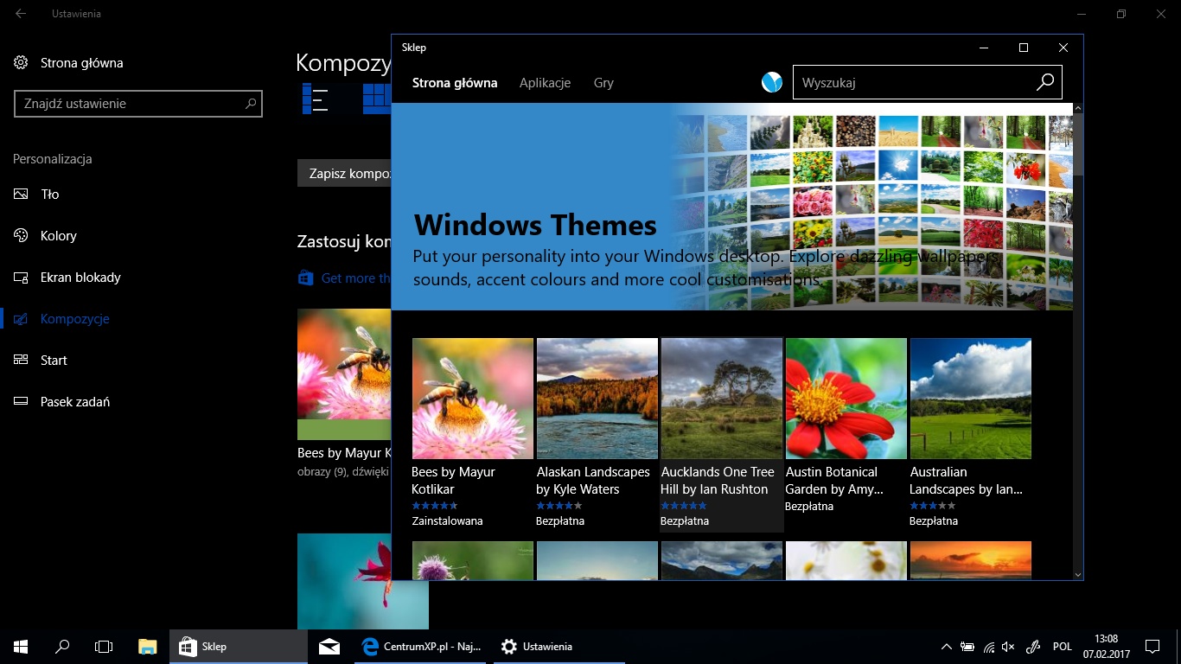Click the Windows Themes banner
1181x664 pixels.
[x=732, y=207]
